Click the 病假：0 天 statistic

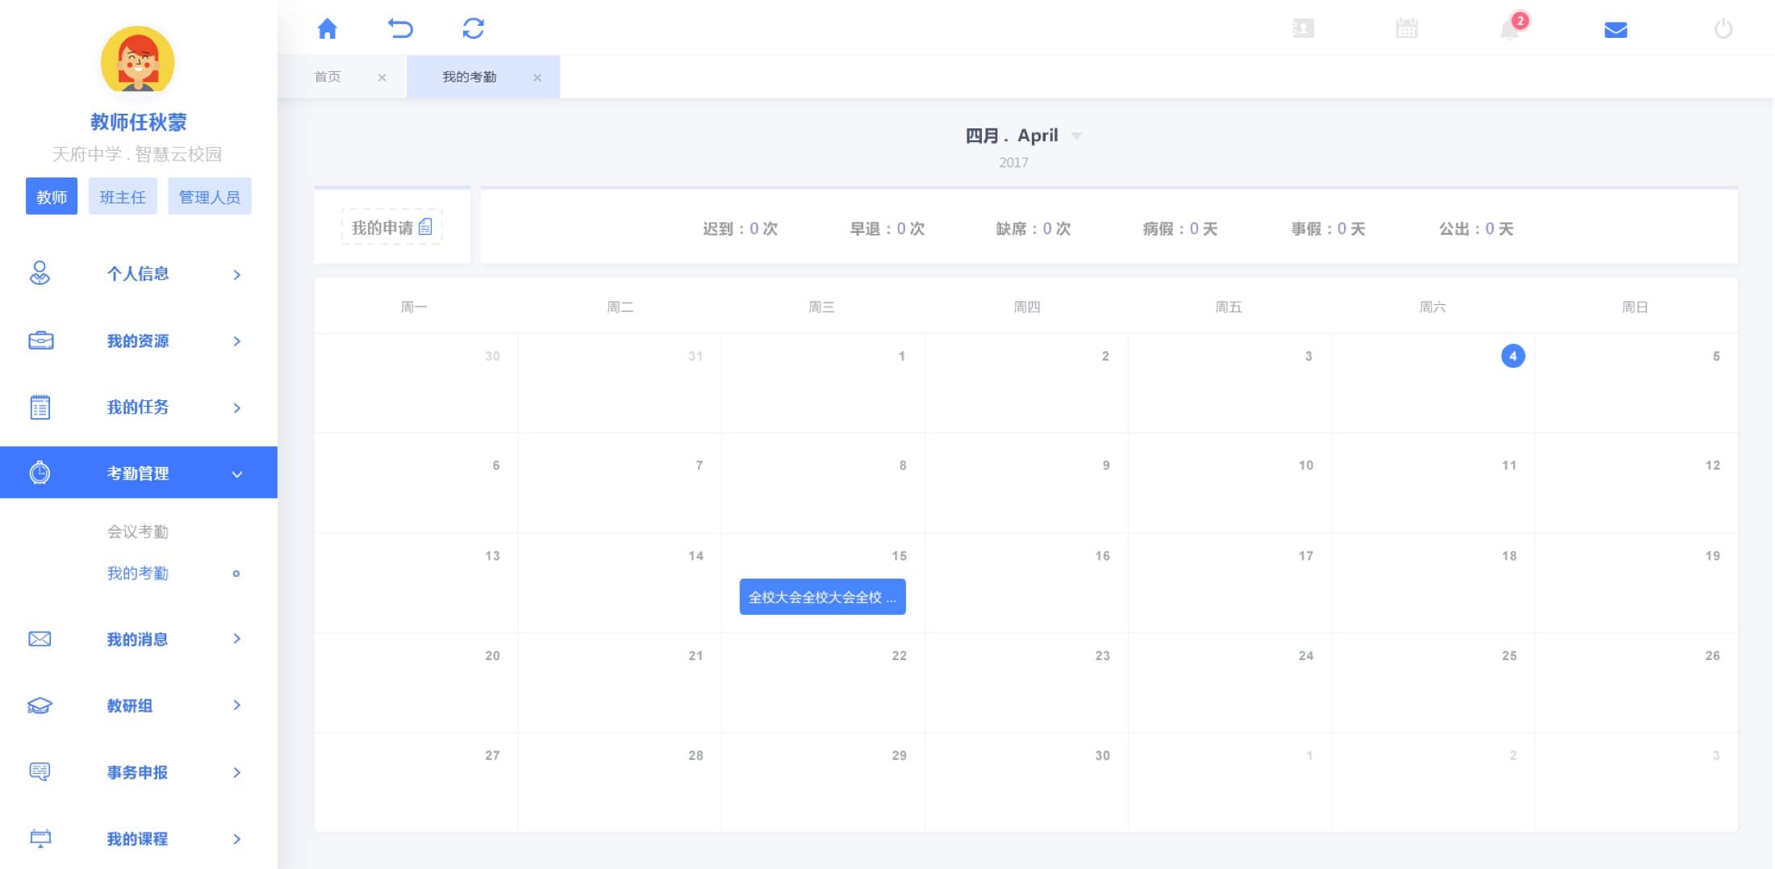1180,229
